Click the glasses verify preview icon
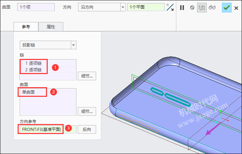Viewport: 242px width, 154px height. point(212,7)
